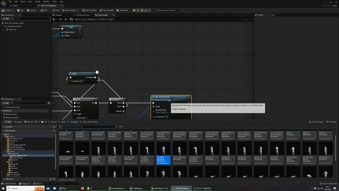This screenshot has width=339, height=191.
Task: Collapse the DefaultSceneRoot component
Action: coord(4,26)
